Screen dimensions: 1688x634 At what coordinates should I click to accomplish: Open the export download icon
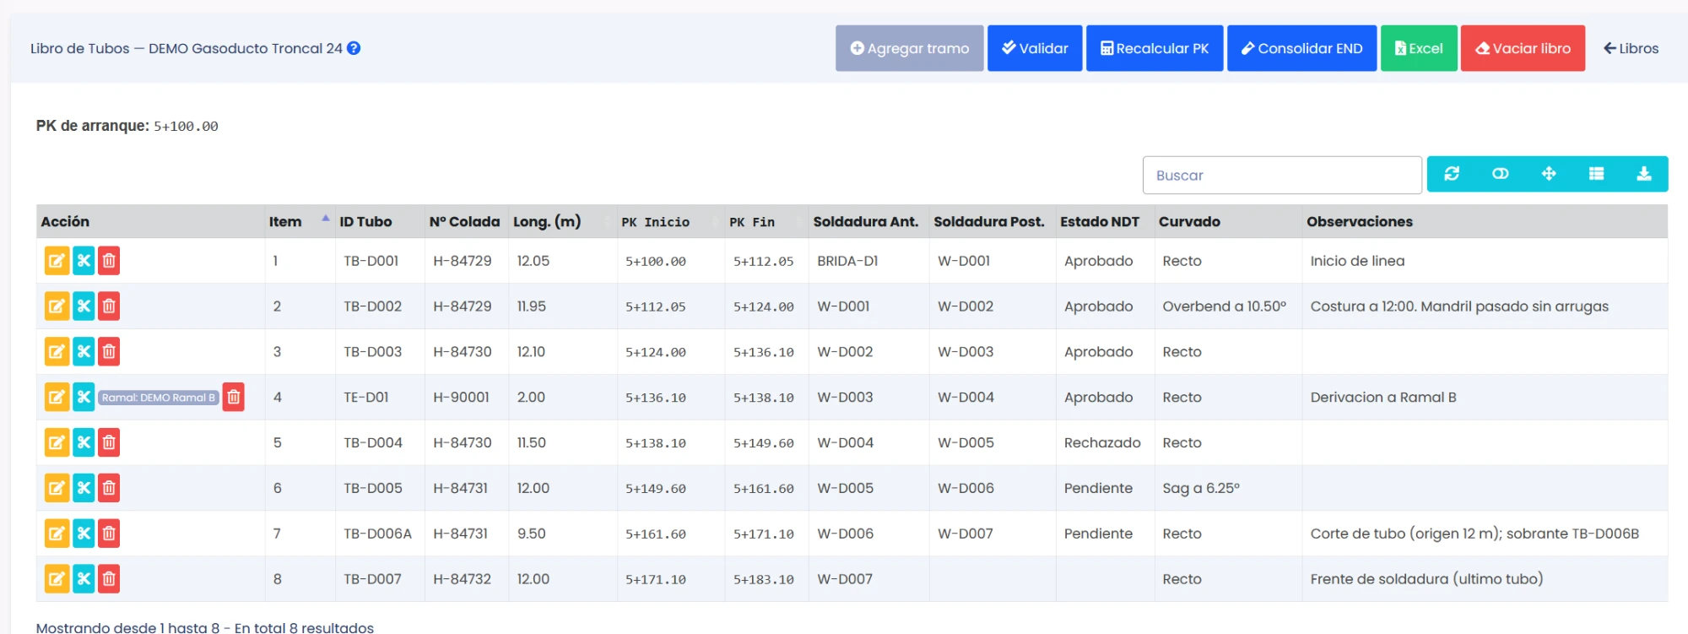pyautogui.click(x=1644, y=174)
